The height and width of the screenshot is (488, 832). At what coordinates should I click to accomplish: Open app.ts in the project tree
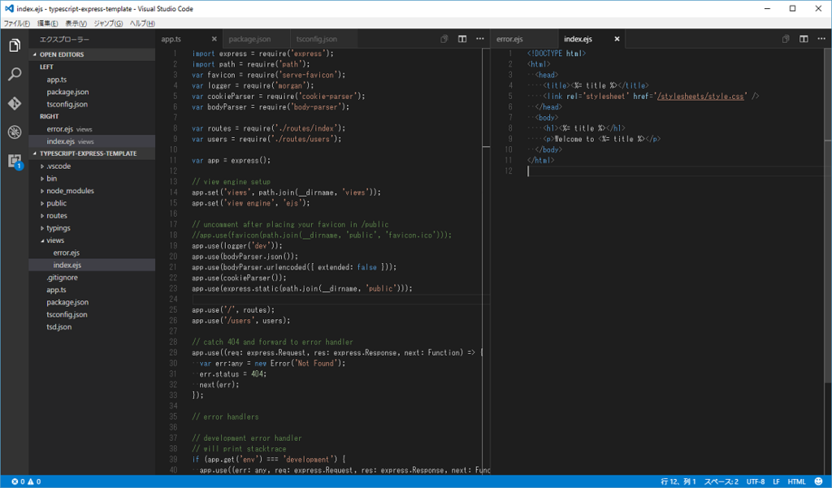(x=92, y=290)
